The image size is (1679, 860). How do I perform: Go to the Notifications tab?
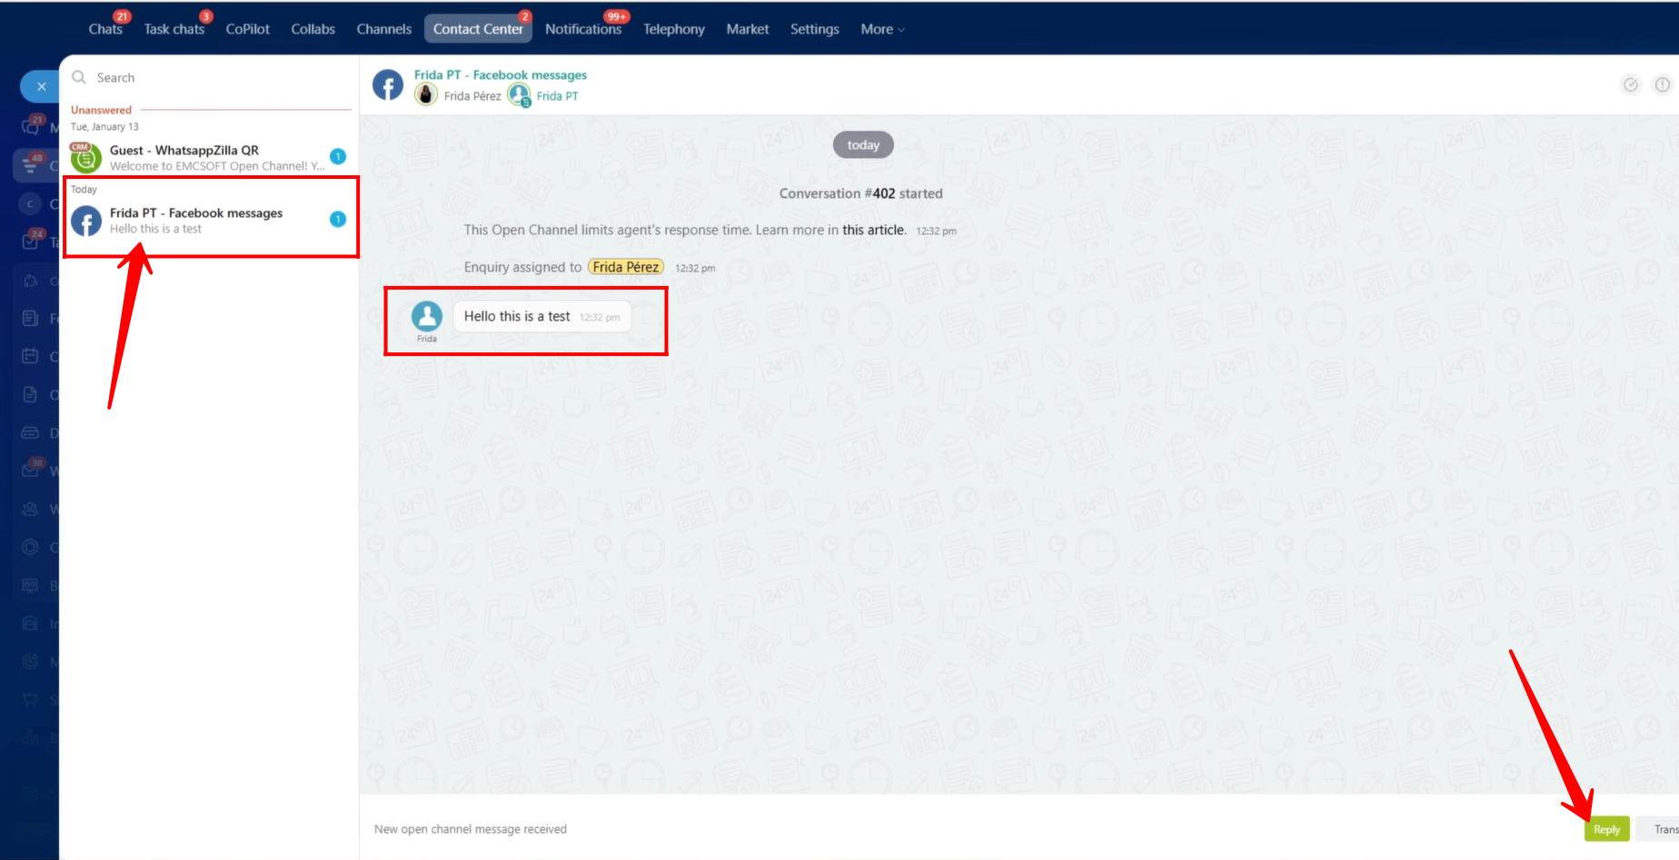tap(582, 29)
